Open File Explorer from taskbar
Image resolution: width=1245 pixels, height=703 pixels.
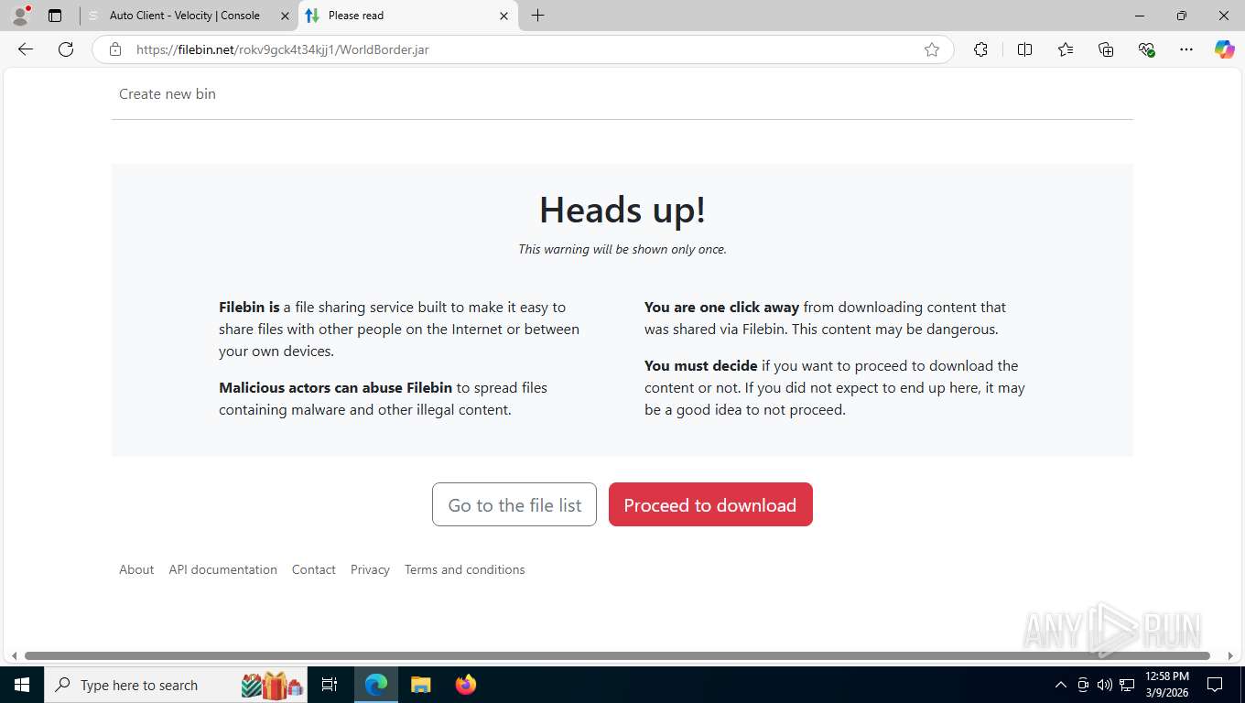pos(420,685)
